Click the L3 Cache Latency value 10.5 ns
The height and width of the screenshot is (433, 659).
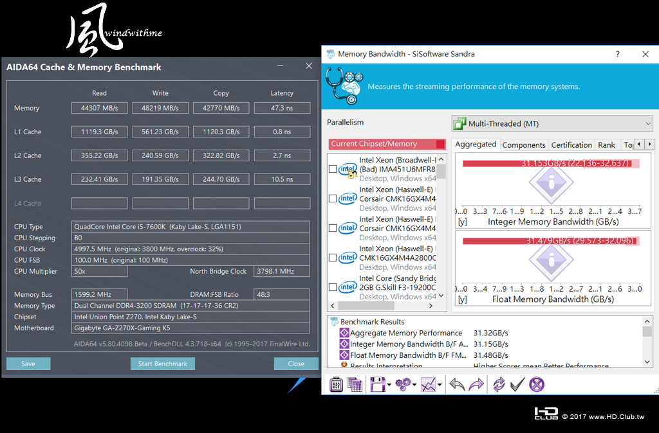coord(282,179)
